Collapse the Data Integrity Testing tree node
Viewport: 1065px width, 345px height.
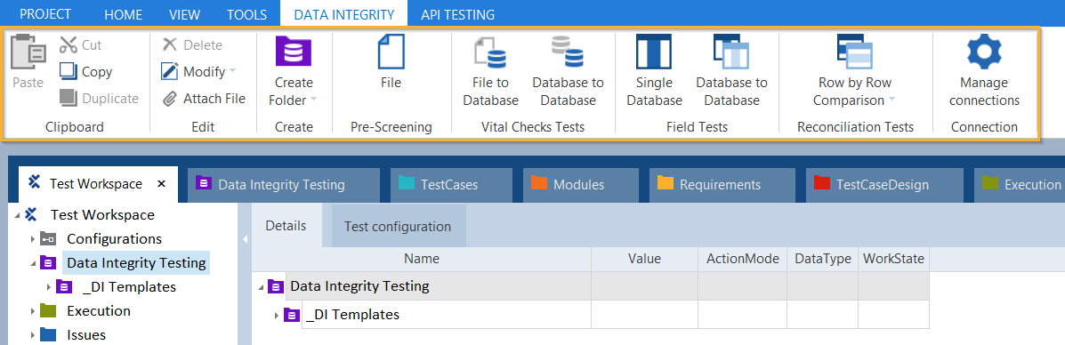tap(33, 263)
